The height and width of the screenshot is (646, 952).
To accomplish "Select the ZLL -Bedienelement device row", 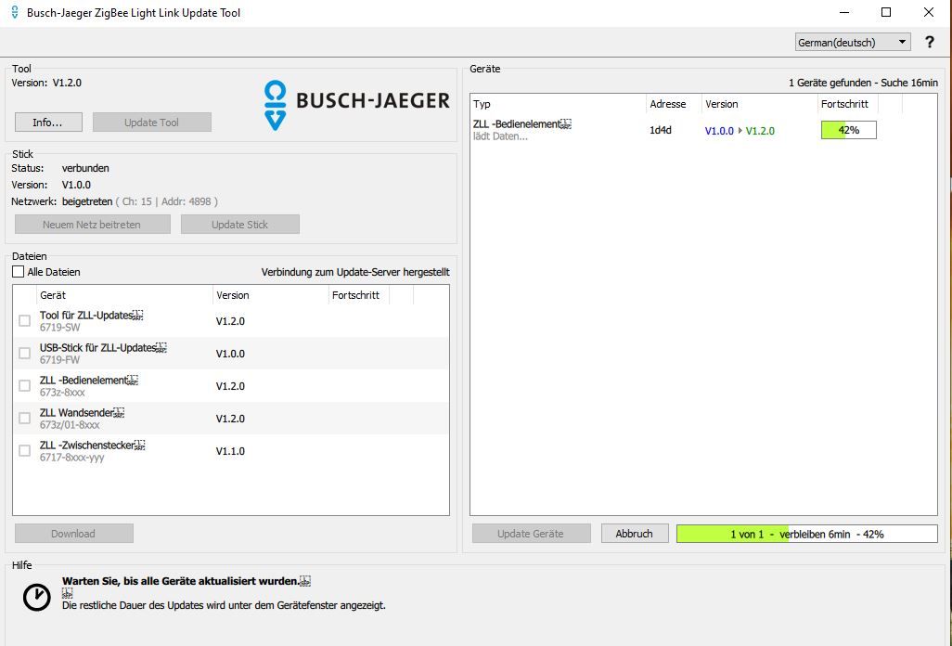I will [x=703, y=130].
